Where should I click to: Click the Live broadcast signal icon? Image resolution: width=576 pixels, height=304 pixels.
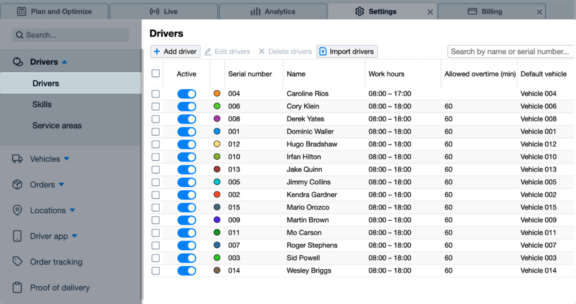tap(154, 11)
